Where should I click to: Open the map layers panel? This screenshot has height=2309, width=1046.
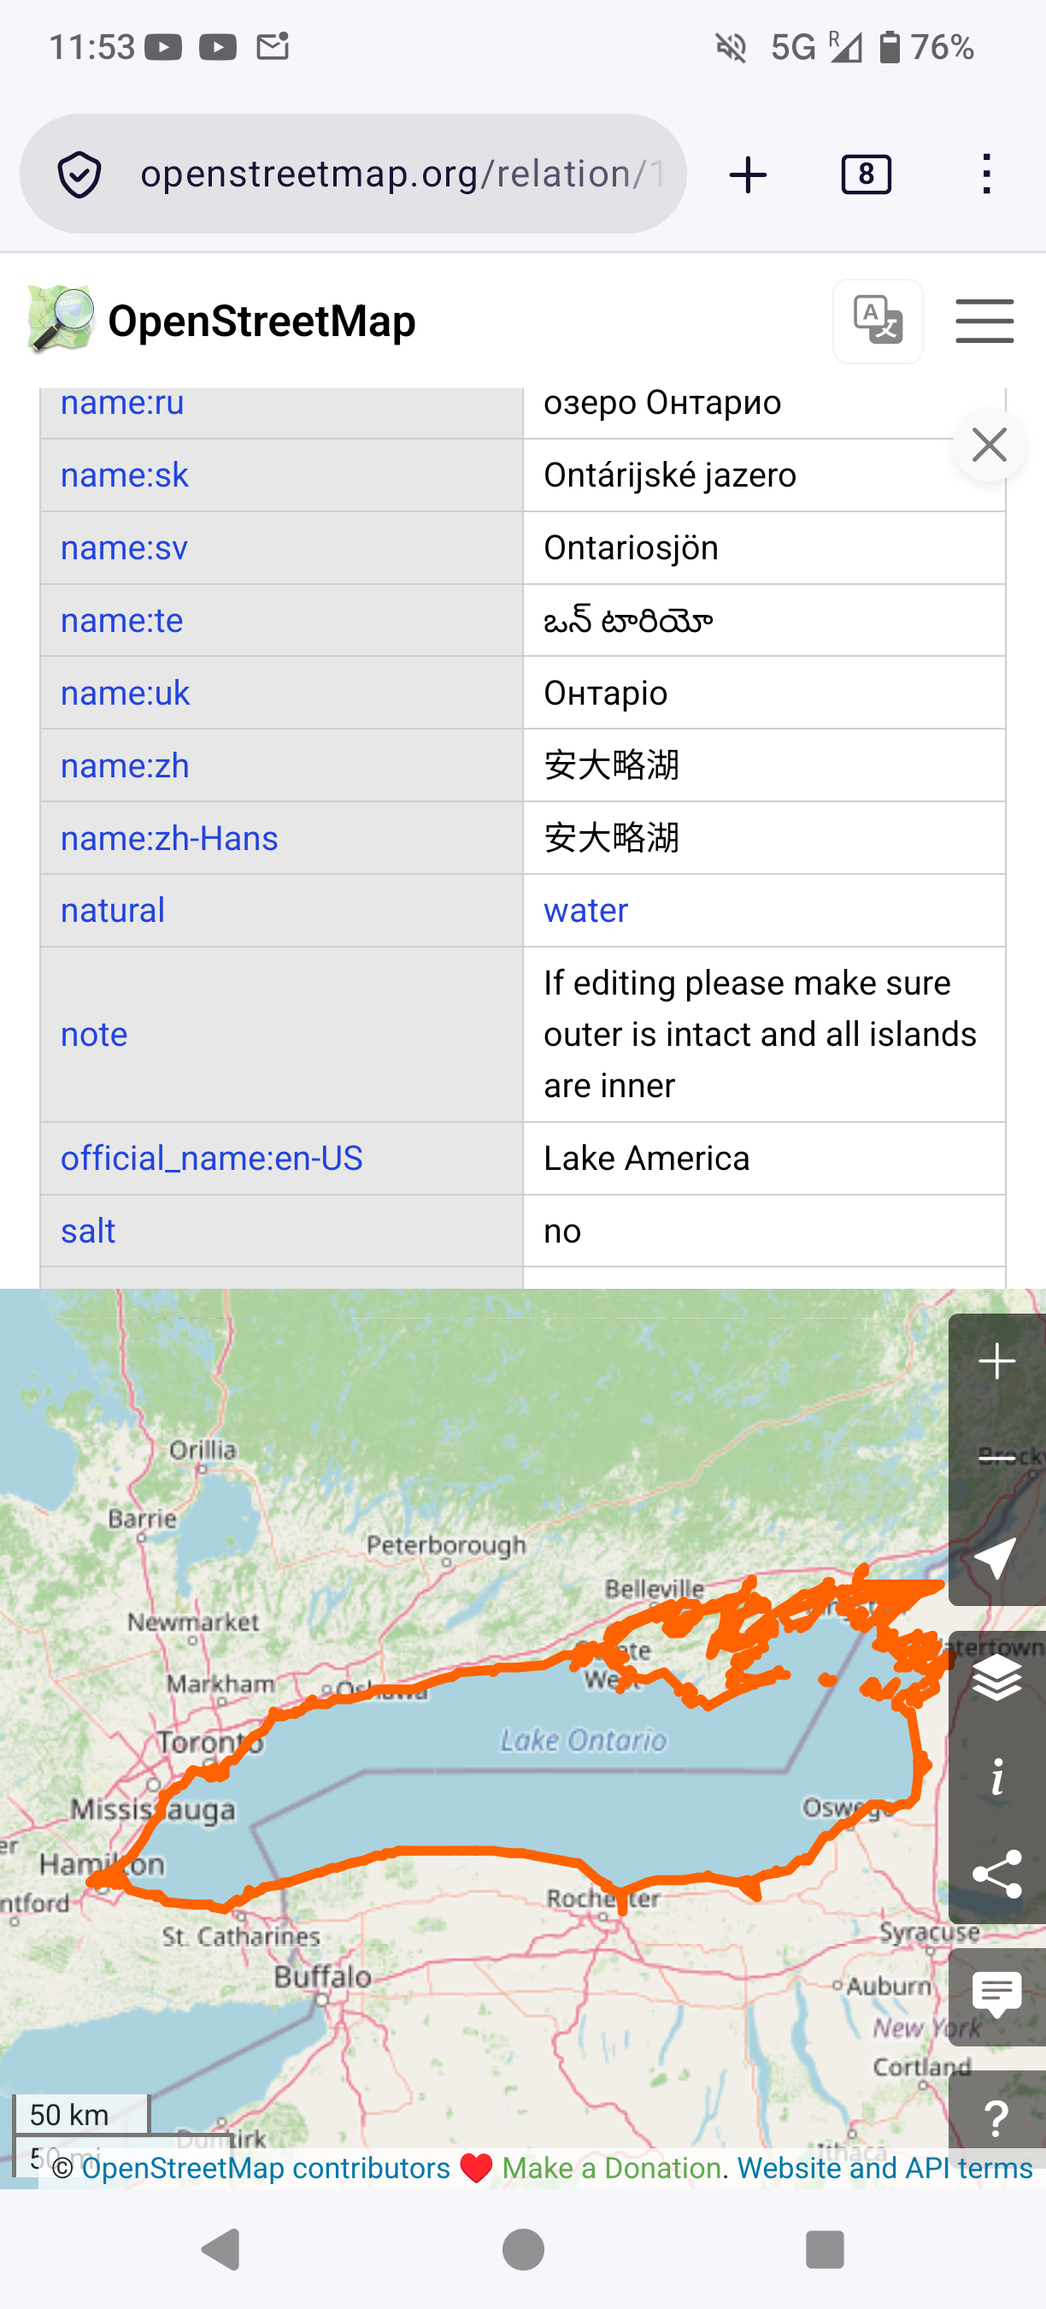[996, 1678]
